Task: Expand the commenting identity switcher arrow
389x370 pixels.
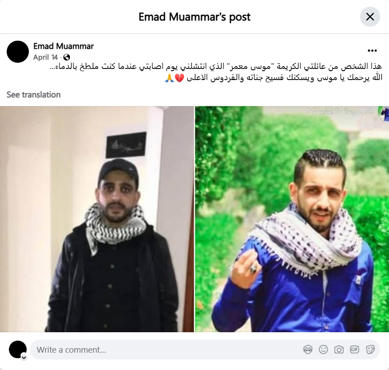Action: [24, 358]
